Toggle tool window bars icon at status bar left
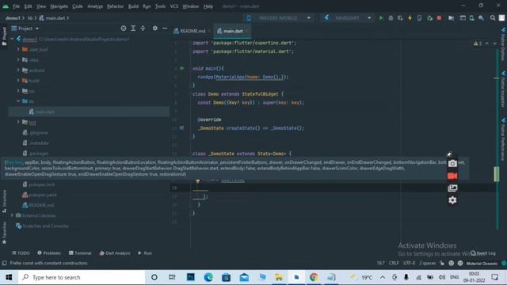The width and height of the screenshot is (507, 285). (5, 264)
